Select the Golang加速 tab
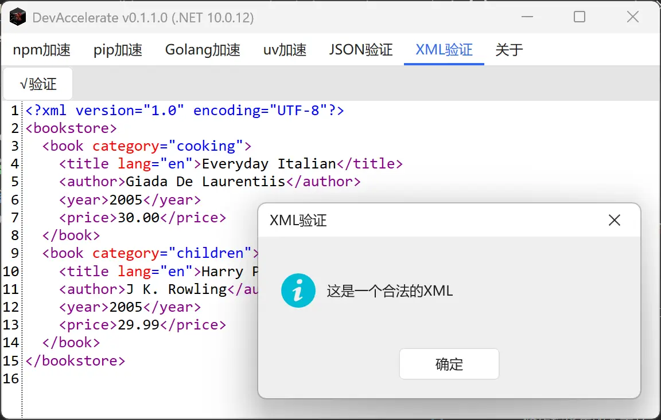Image resolution: width=661 pixels, height=420 pixels. coord(203,50)
